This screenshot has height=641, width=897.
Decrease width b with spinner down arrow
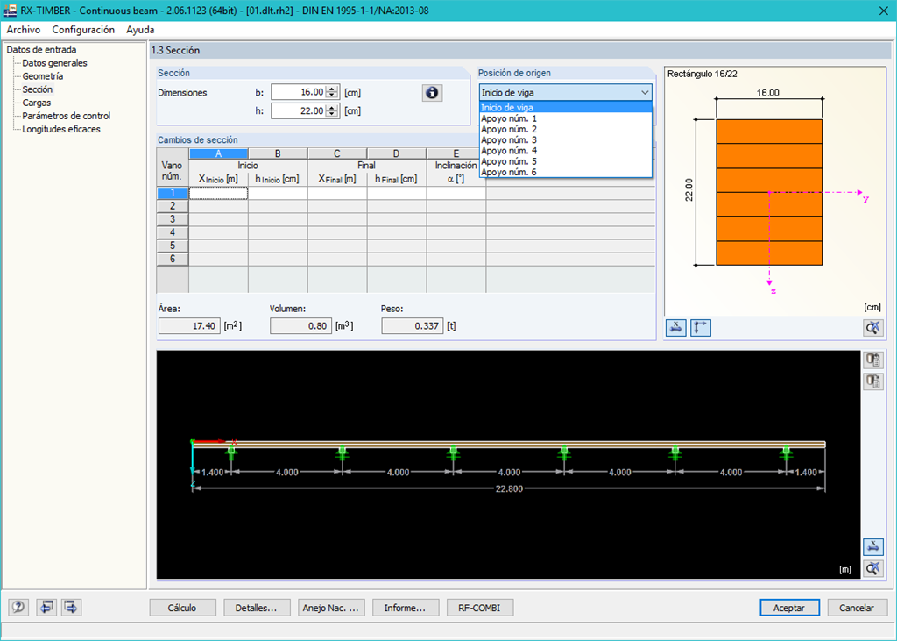click(x=332, y=96)
